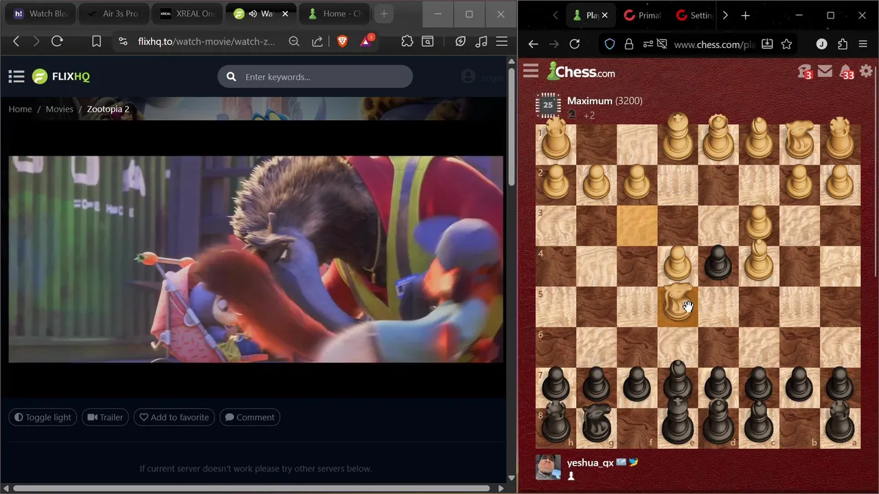Open Chess.com notifications bell with 33
The width and height of the screenshot is (879, 494).
click(846, 71)
